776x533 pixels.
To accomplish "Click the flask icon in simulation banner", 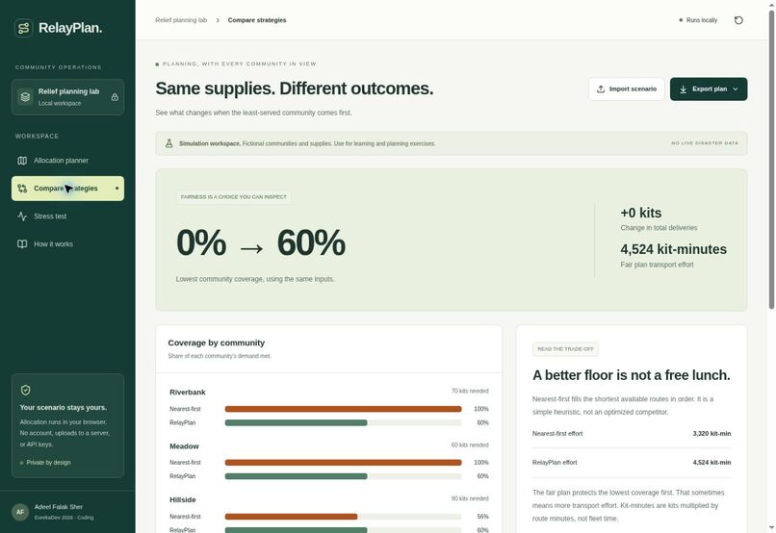I will coord(168,143).
